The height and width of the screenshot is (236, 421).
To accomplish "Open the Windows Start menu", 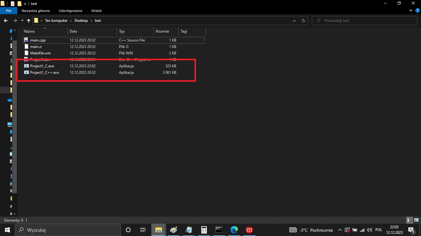I will coord(7,230).
